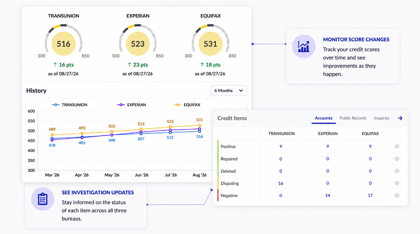
Task: Click the 16 pts increase under TransUnion
Action: coord(63,65)
